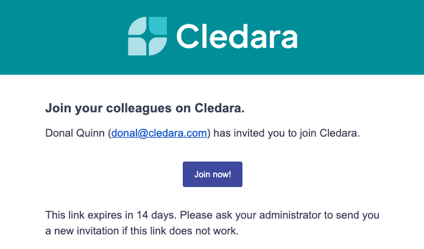This screenshot has height=249, width=424.
Task: Click the name Donal Quinn
Action: [75, 133]
